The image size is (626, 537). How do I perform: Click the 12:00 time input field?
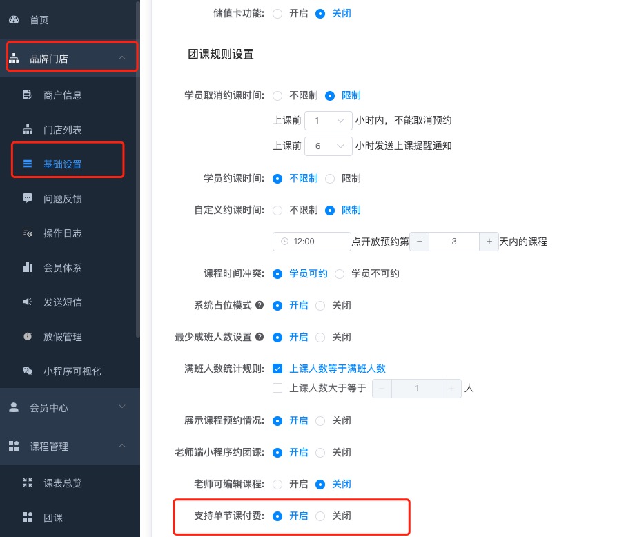pyautogui.click(x=313, y=242)
